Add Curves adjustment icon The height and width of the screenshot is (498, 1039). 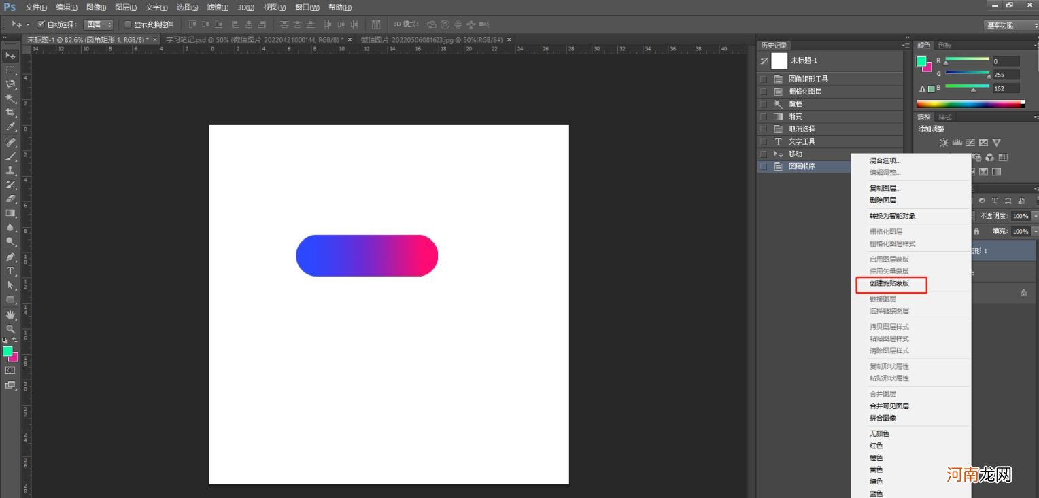[x=970, y=143]
